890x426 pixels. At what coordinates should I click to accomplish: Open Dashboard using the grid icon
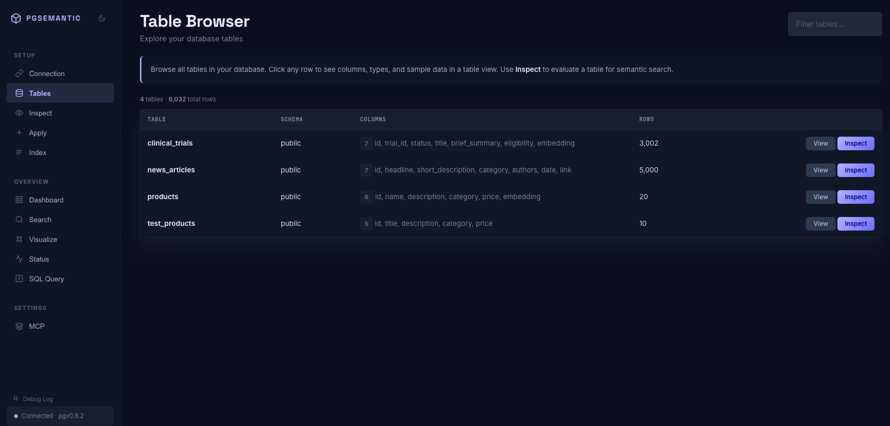point(19,200)
